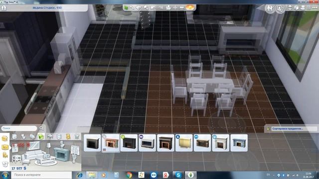Screen dimensions: 319x179
Task: Select the black fireplace with green badge
Action: (129, 143)
